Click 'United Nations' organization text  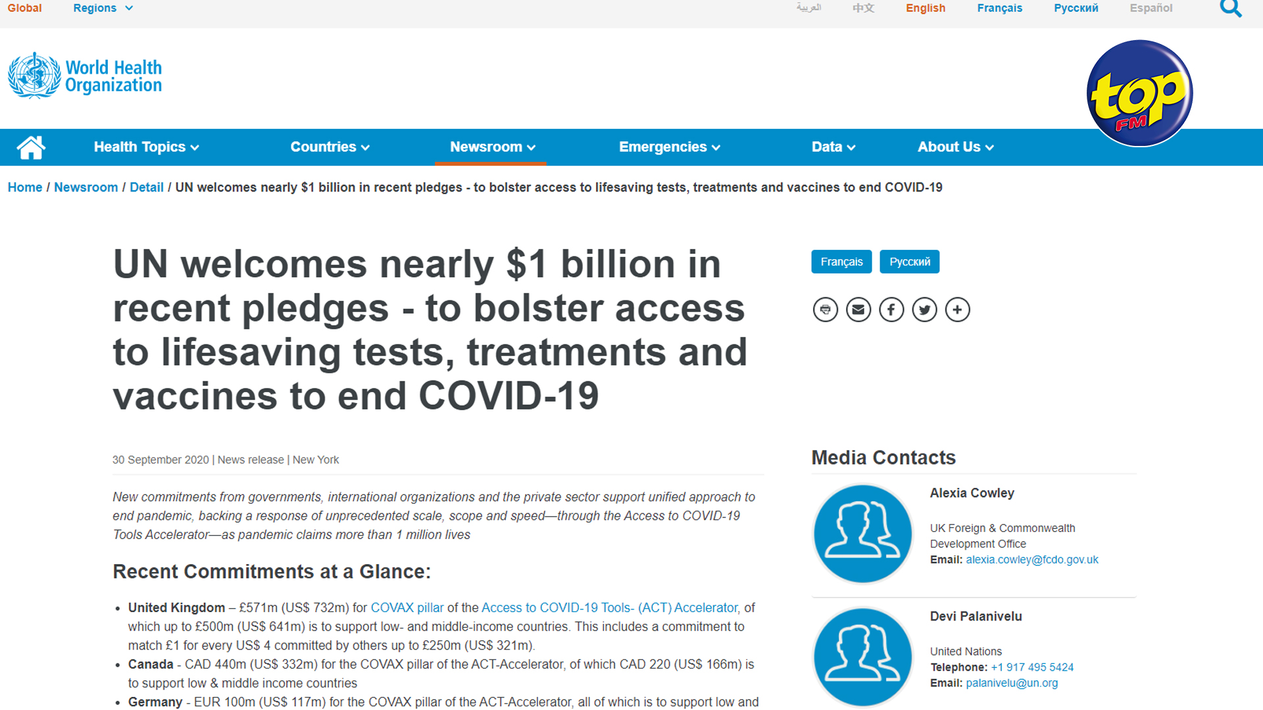click(966, 651)
